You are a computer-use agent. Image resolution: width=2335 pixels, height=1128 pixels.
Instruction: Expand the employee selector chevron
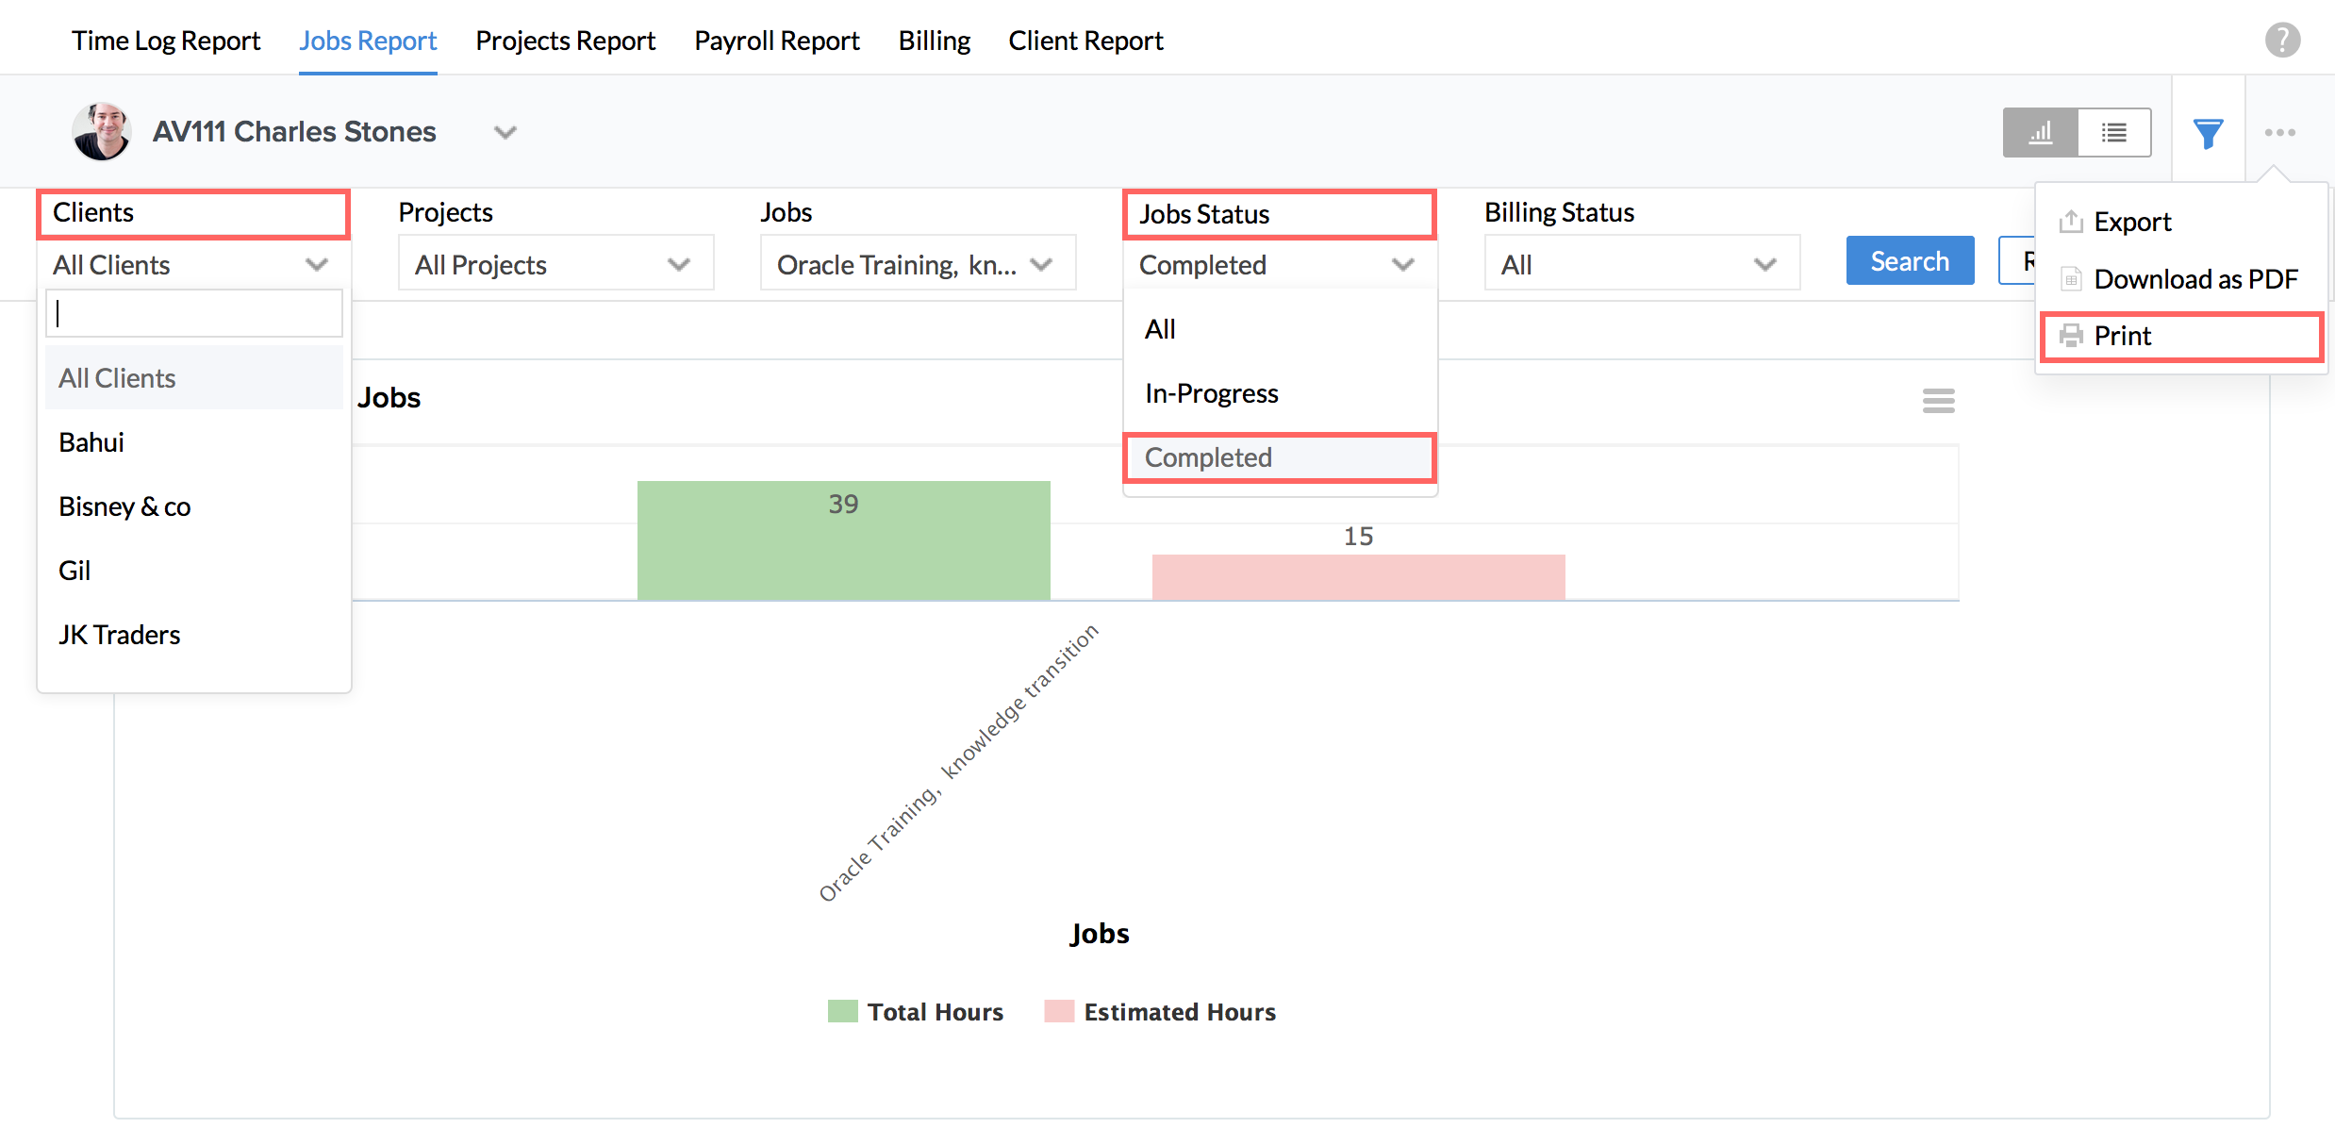[505, 132]
